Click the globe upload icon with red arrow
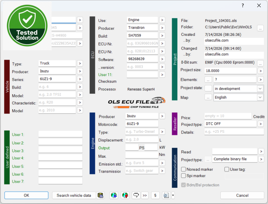This screenshot has height=204, width=268. click(x=125, y=195)
